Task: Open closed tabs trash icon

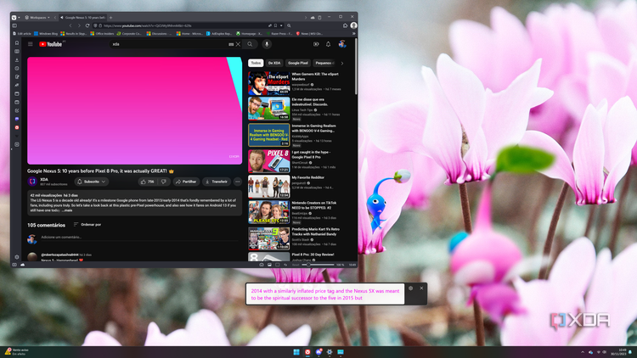Action: (319, 18)
